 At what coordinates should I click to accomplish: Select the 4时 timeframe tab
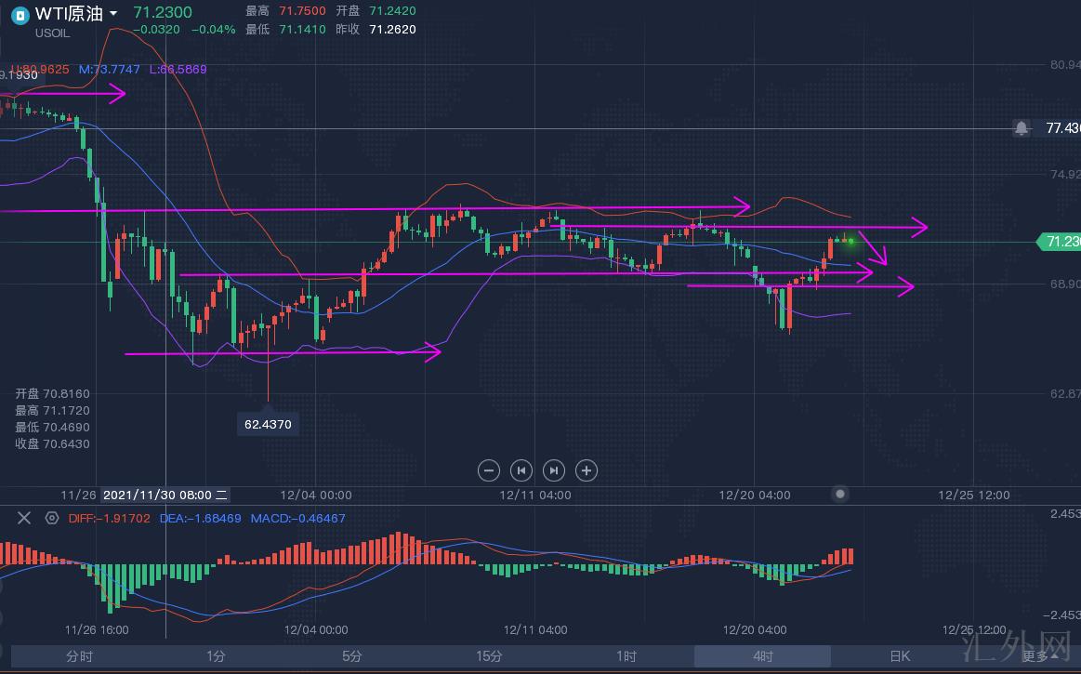(x=762, y=656)
